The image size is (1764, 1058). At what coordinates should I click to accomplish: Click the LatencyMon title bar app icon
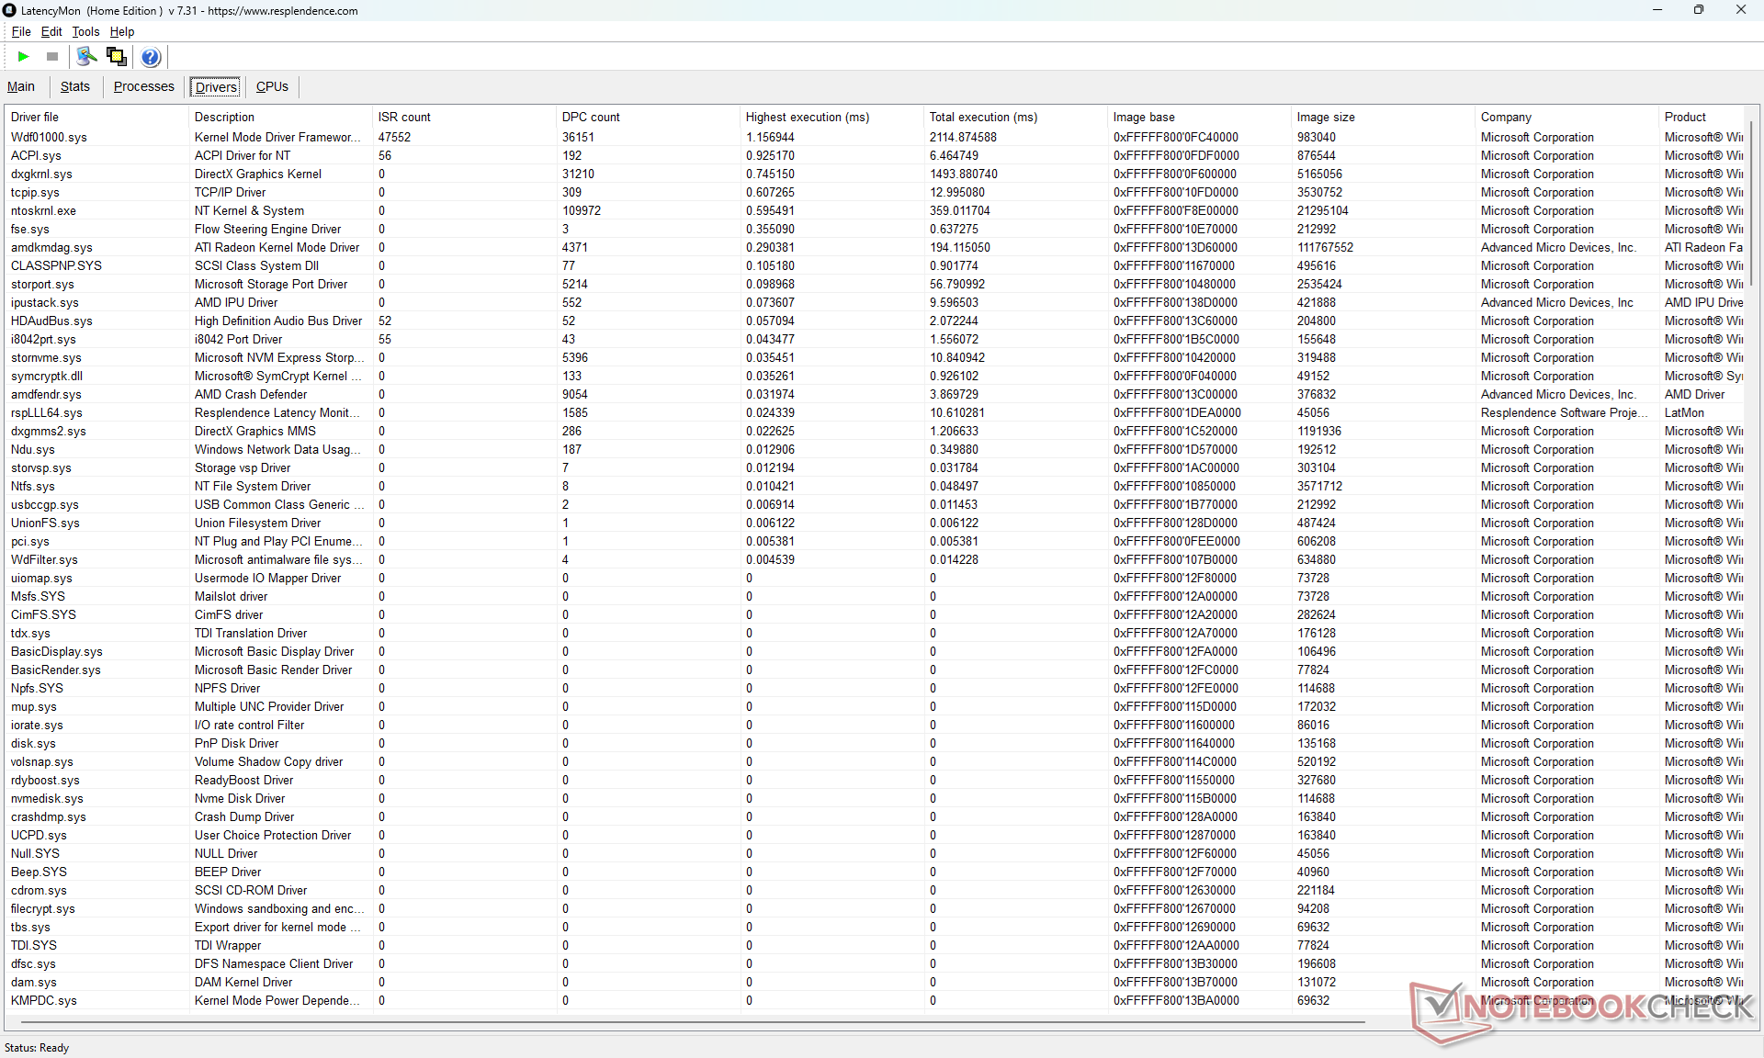click(10, 10)
